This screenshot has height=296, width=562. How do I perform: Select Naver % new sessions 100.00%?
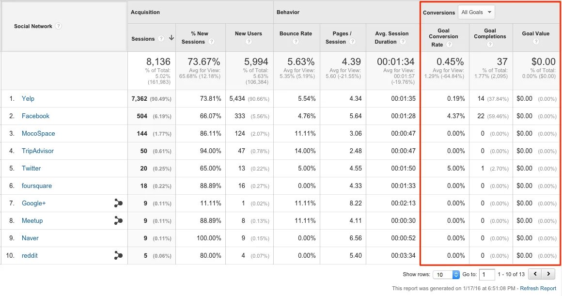click(209, 238)
